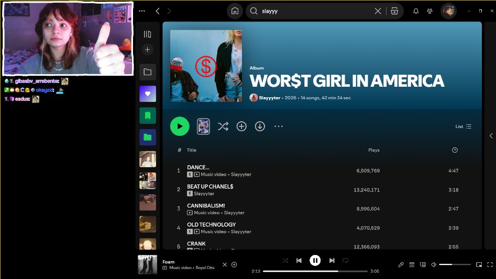Open Your Episodes bookmark tile
This screenshot has height=279, width=496.
pos(148,115)
